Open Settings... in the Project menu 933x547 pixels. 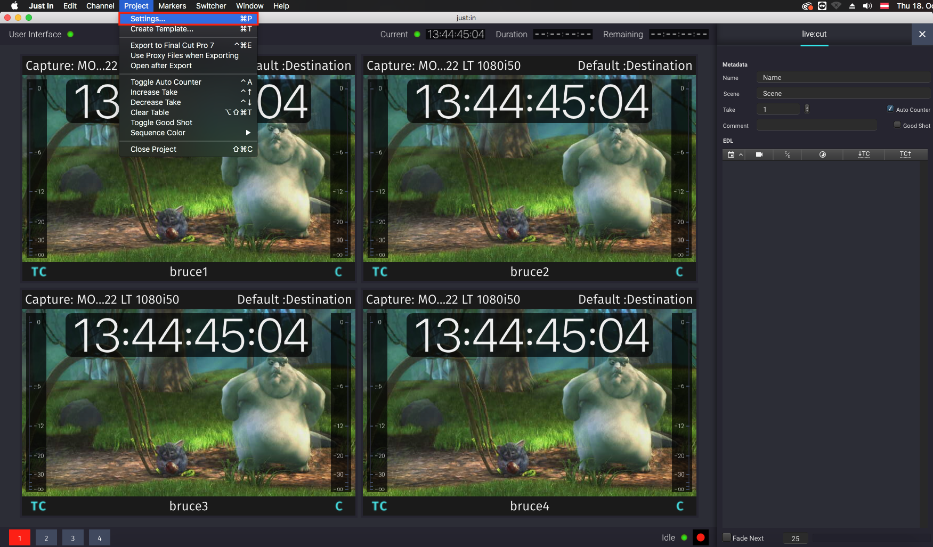tap(188, 19)
